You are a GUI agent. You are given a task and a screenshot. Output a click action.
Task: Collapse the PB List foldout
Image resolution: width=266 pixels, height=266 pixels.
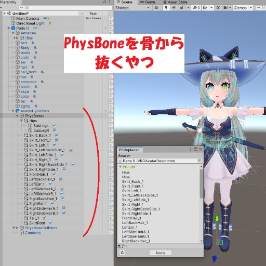point(120,167)
